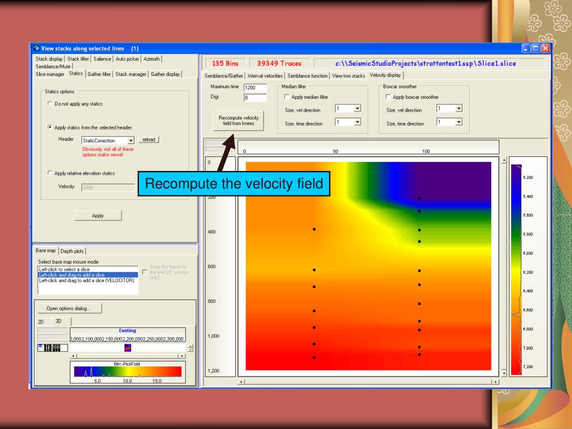
Task: Select the 3D base map tab
Action: [58, 321]
